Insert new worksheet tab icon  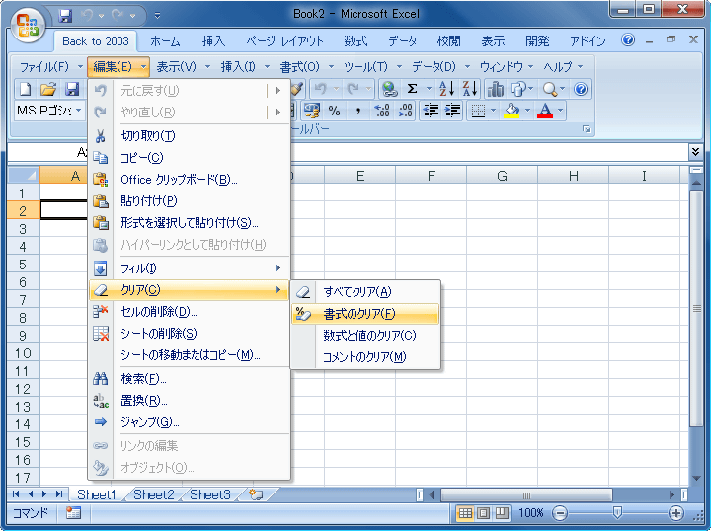(257, 494)
